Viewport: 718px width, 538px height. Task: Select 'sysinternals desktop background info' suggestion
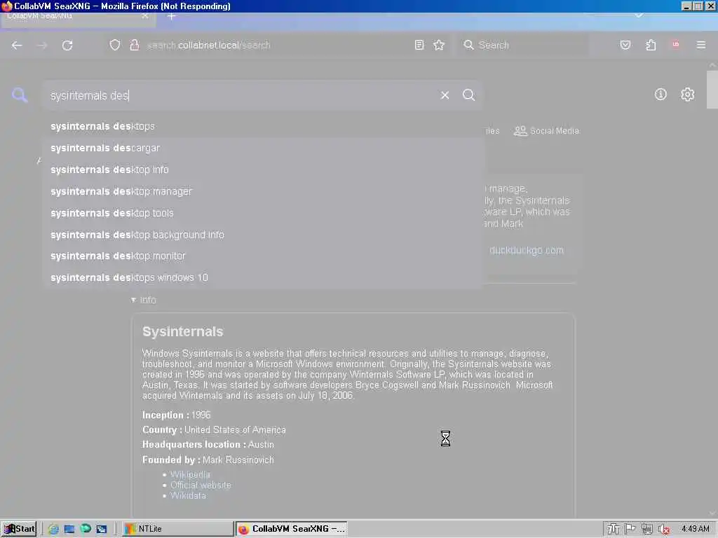click(264, 235)
